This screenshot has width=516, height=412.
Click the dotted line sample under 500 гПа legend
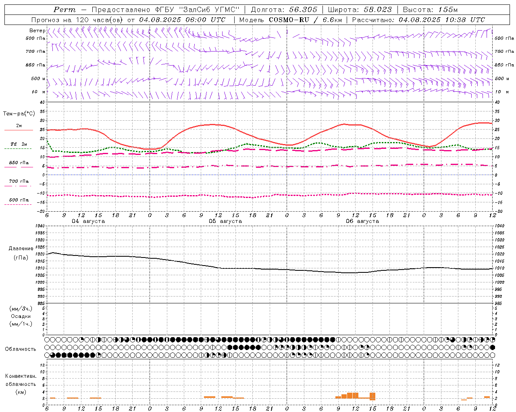pyautogui.click(x=18, y=204)
